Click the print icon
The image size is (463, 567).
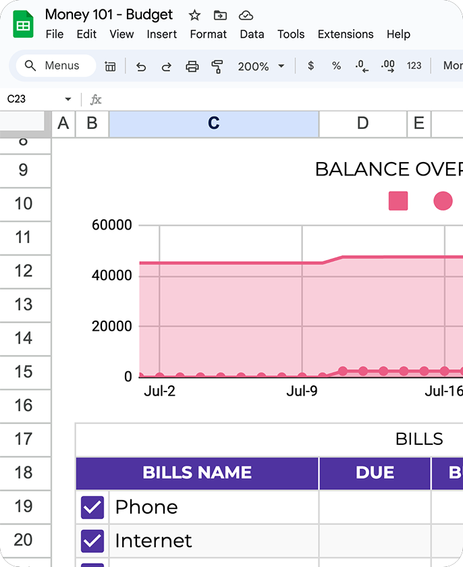click(192, 66)
